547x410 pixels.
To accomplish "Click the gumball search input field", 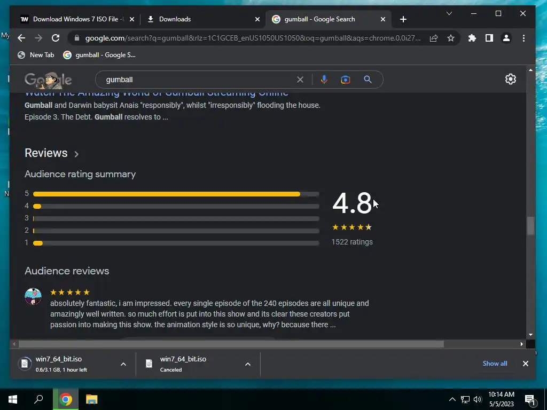I will [199, 80].
